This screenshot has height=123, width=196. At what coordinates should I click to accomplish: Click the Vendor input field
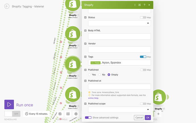tap(120, 49)
